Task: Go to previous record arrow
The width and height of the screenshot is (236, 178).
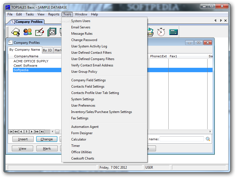Action: [x=21, y=132]
